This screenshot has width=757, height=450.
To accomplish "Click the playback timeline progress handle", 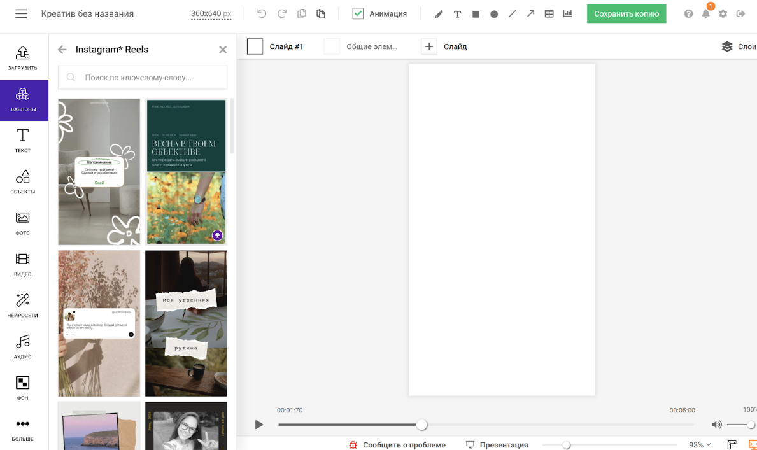I will [421, 425].
